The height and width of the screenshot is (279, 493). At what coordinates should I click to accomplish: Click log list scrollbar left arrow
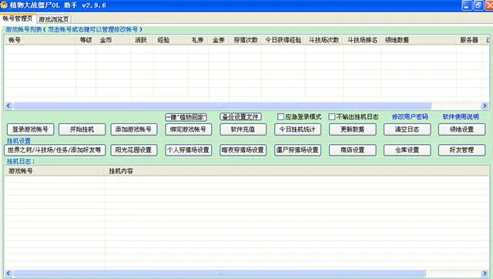coord(8,273)
